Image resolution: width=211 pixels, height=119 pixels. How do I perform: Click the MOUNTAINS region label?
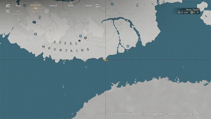[x=66, y=49]
